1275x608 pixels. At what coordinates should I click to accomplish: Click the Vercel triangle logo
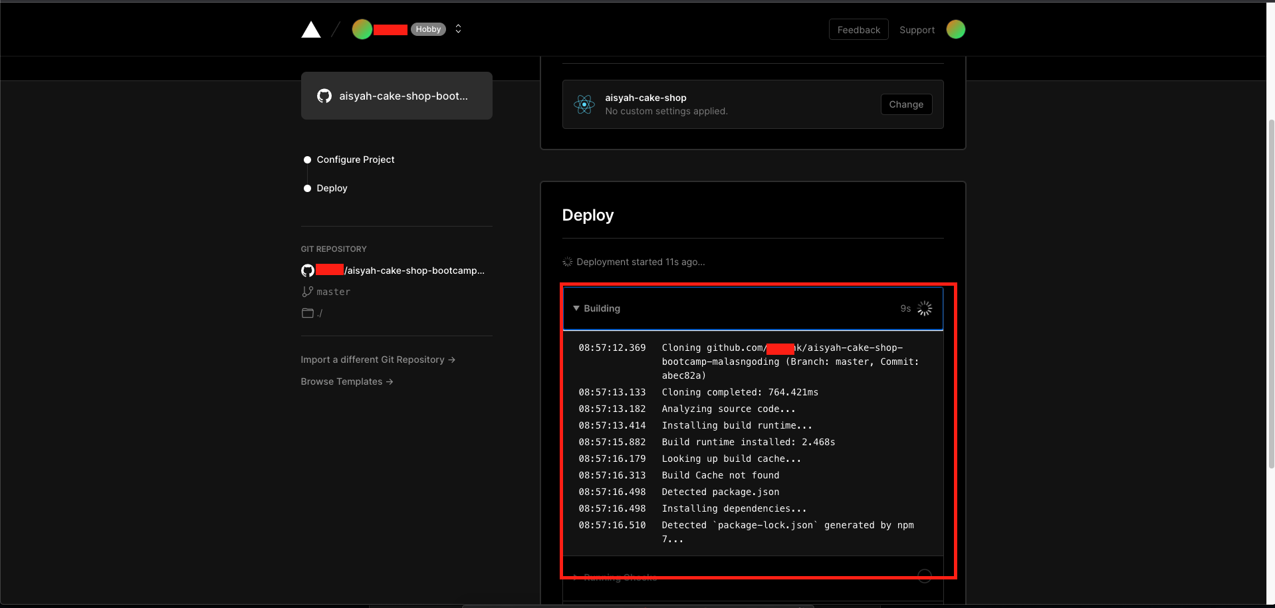click(x=310, y=29)
